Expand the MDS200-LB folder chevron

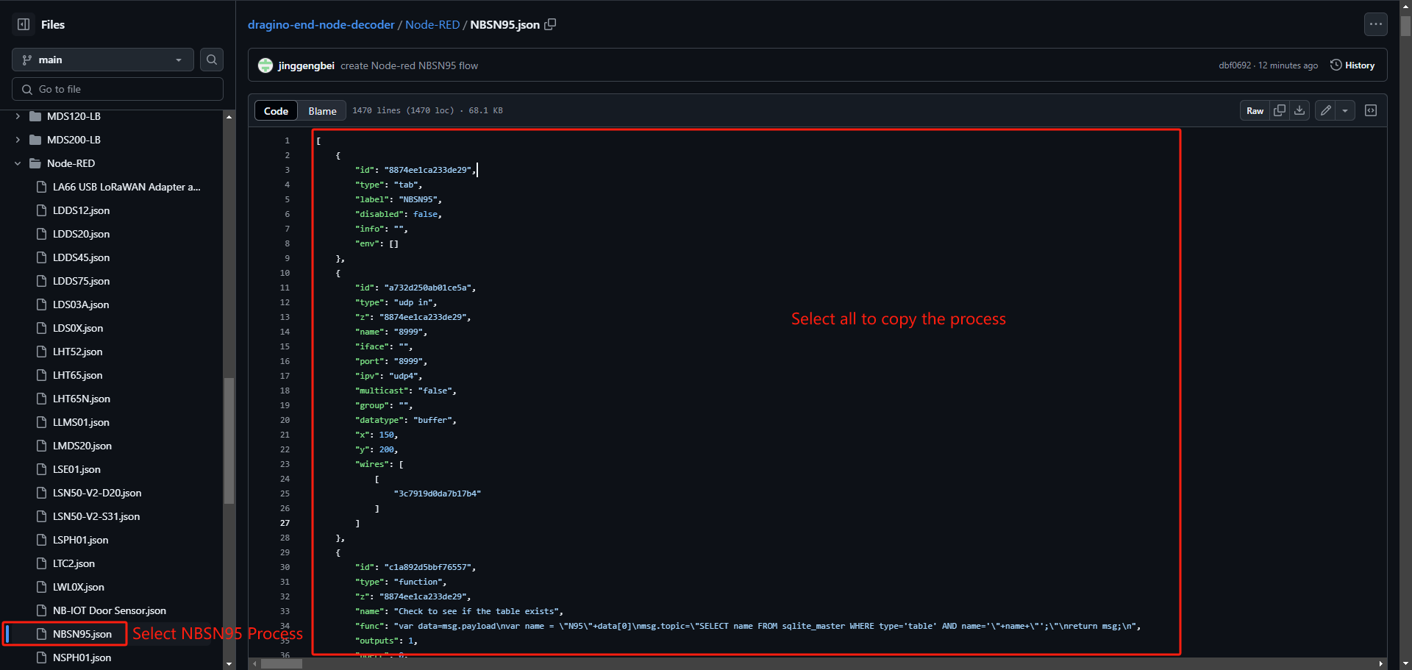point(18,140)
